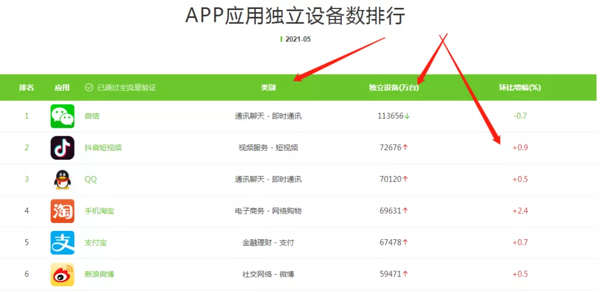Click the red up arrow beside 59471
The height and width of the screenshot is (292, 606).
(x=406, y=274)
